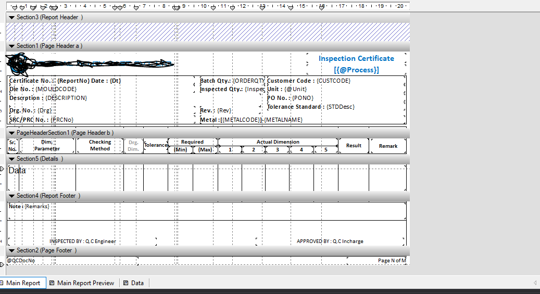Select the Unit {@Unit} field
The width and height of the screenshot is (540, 294).
coord(286,89)
